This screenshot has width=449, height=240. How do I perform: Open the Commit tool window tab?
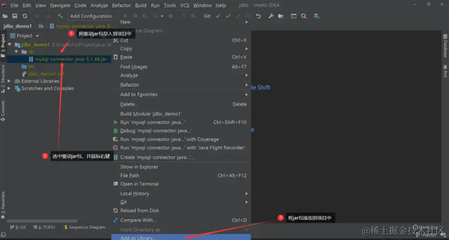tap(3, 111)
